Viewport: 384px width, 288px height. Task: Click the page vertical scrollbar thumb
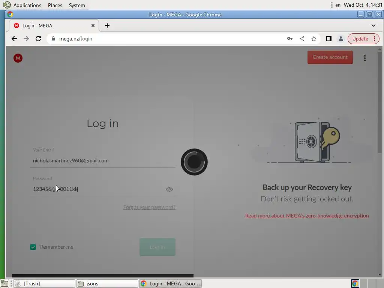pos(379,102)
